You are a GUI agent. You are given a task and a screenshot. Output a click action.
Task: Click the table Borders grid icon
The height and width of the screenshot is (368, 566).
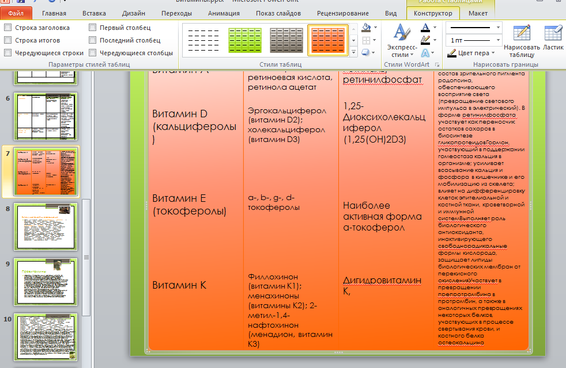pyautogui.click(x=366, y=40)
